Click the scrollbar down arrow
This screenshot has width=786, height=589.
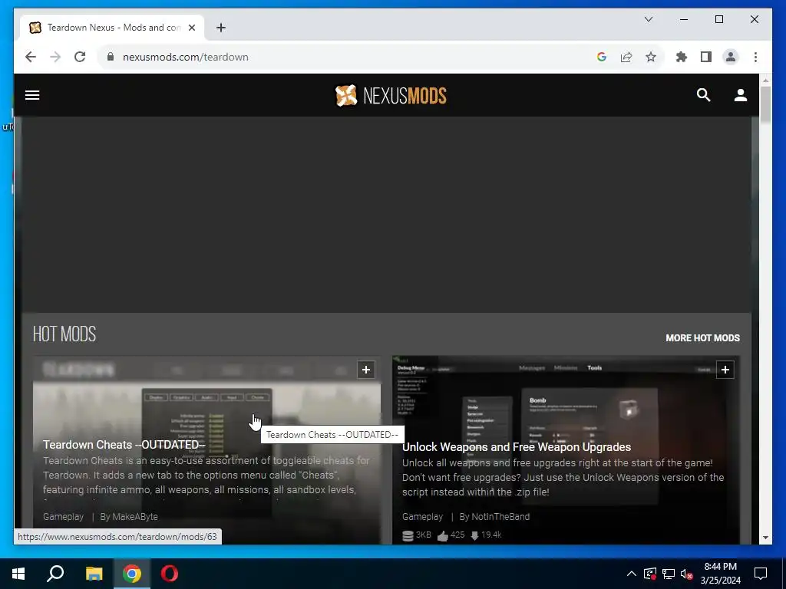click(765, 538)
